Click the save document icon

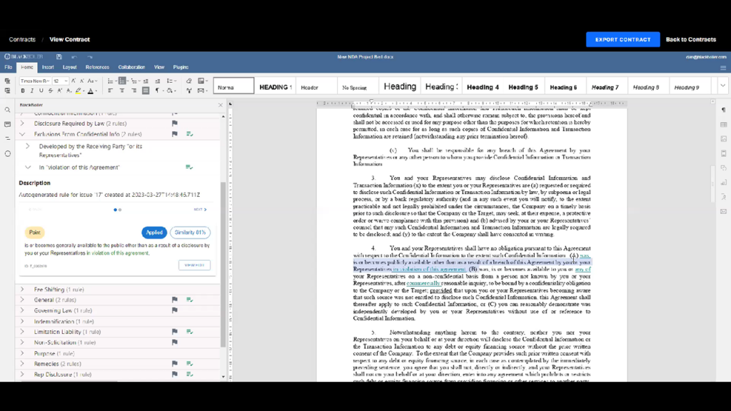click(x=59, y=57)
